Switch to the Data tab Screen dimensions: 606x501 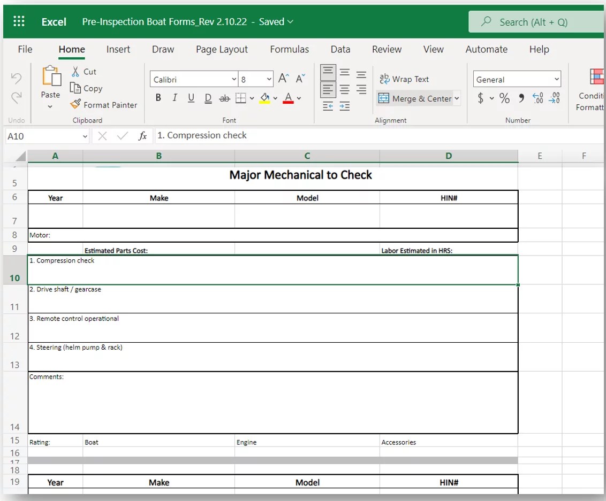340,49
